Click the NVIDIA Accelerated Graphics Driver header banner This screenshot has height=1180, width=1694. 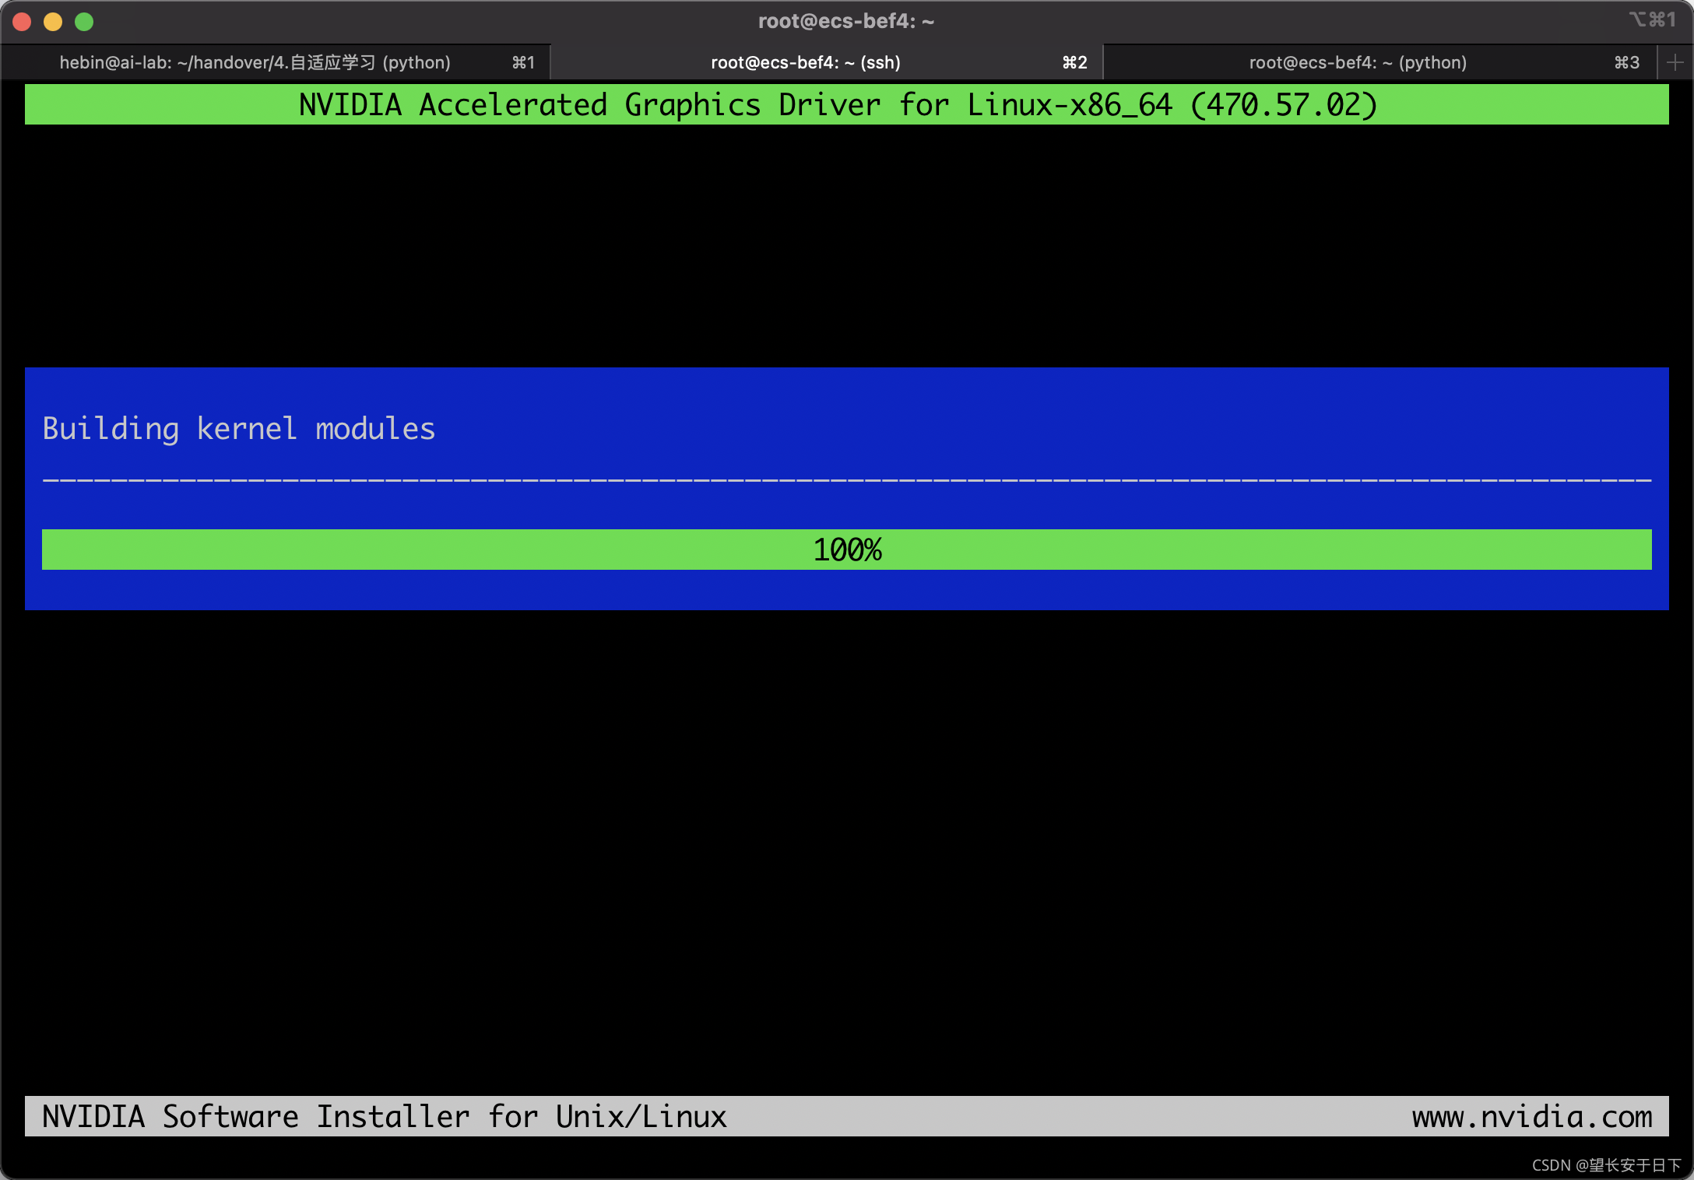[838, 105]
